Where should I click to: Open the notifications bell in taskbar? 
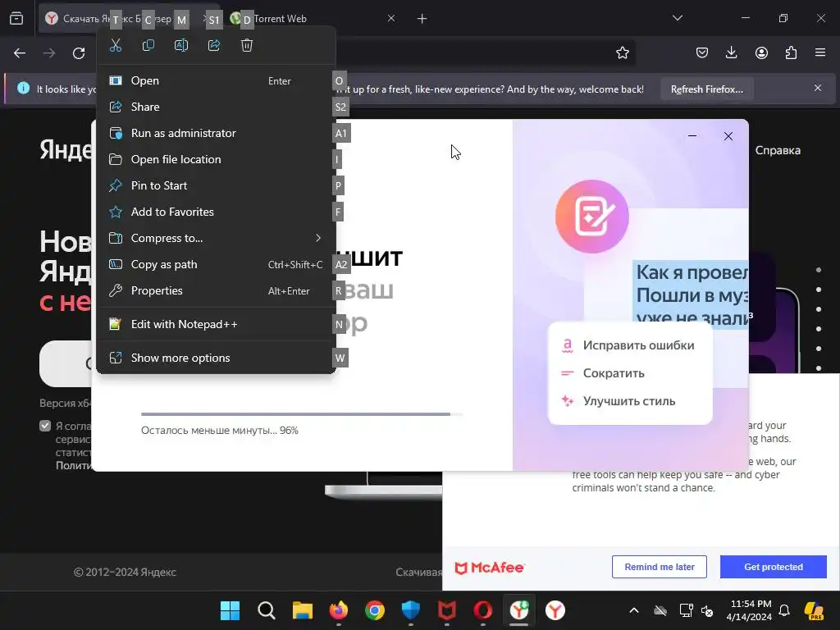tap(784, 610)
